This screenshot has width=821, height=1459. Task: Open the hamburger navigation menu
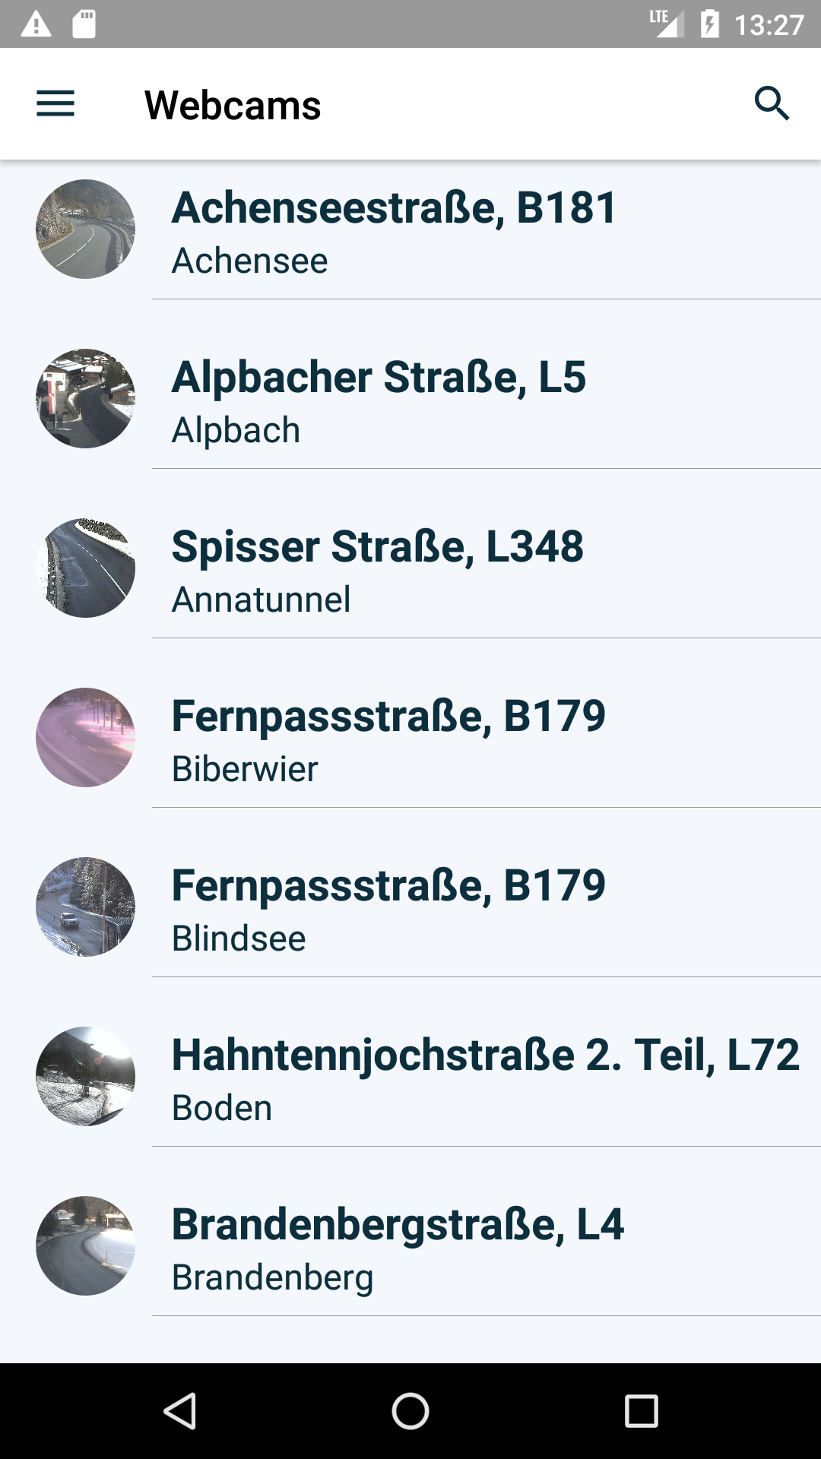[55, 103]
